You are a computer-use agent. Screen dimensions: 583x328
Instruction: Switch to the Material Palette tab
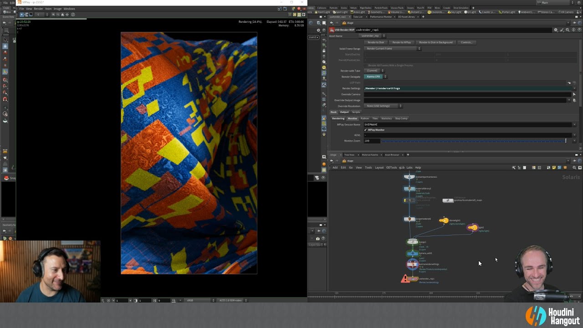(x=370, y=155)
